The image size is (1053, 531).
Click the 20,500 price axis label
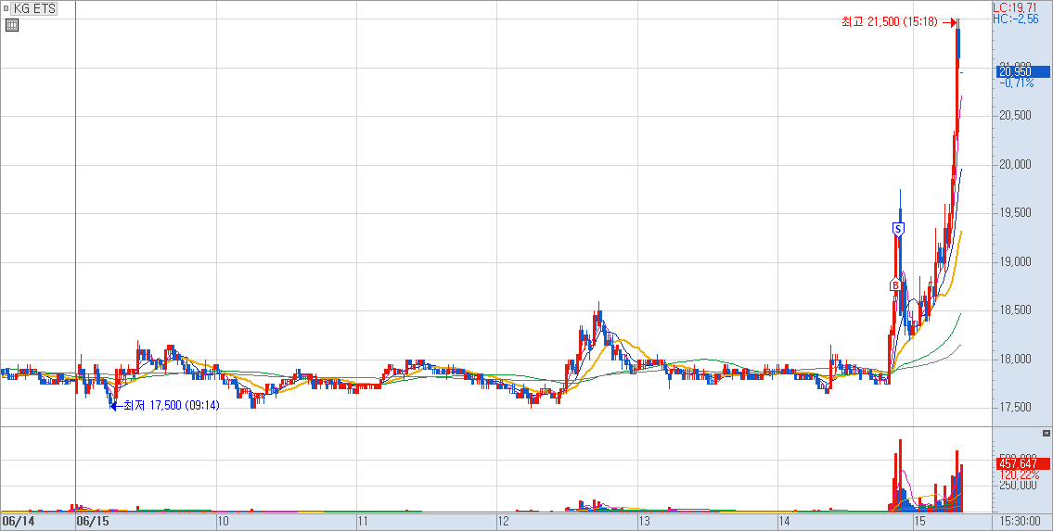[x=1015, y=115]
